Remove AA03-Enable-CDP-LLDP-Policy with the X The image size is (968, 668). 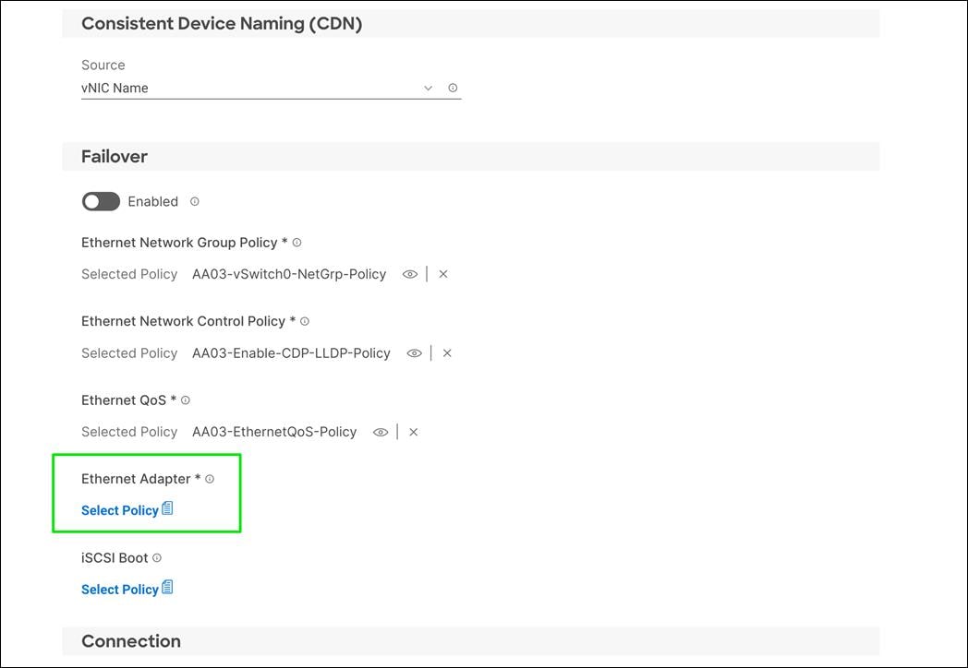(x=447, y=352)
